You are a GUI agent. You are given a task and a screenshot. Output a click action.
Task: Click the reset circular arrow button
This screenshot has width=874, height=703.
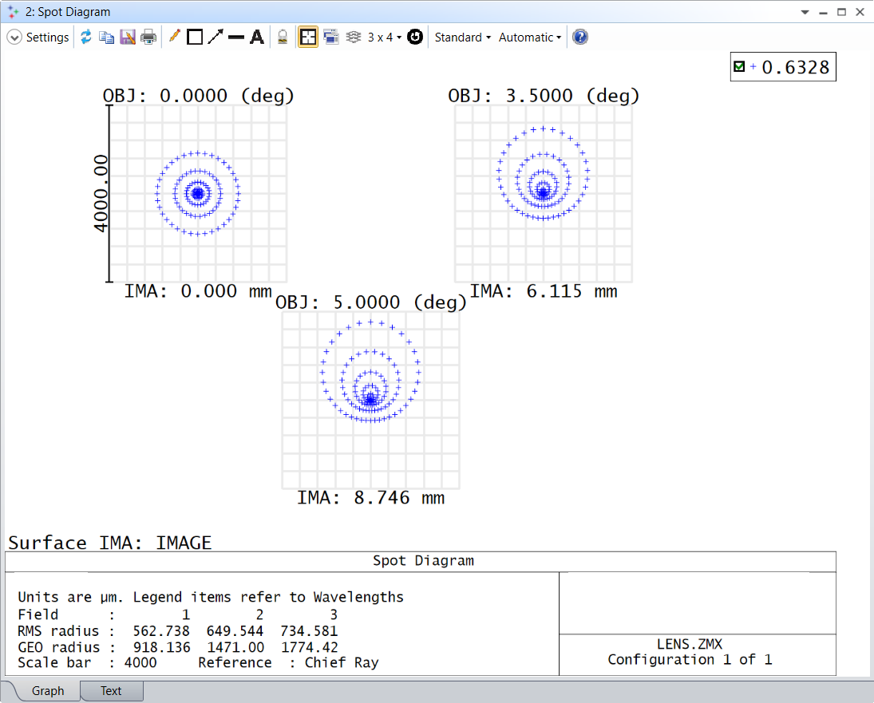415,38
